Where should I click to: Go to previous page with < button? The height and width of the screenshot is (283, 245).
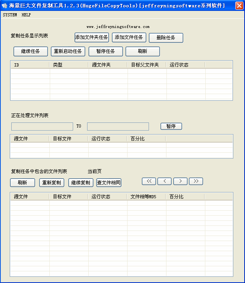click(164, 181)
